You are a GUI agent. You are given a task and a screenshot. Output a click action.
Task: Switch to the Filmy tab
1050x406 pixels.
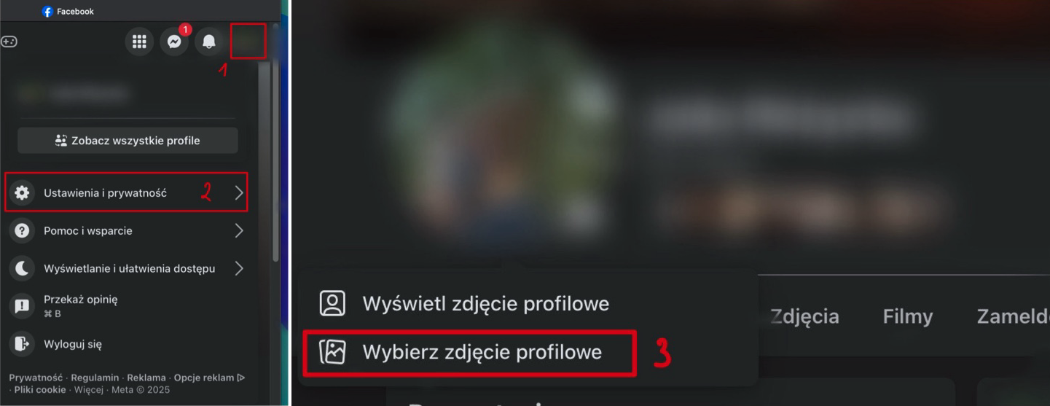[907, 316]
